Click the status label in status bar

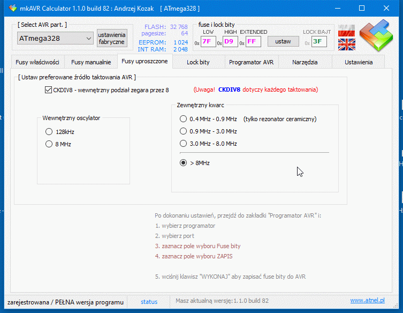pyautogui.click(x=149, y=302)
